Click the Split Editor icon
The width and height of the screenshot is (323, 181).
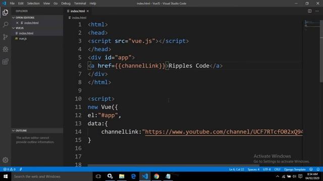tap(309, 11)
